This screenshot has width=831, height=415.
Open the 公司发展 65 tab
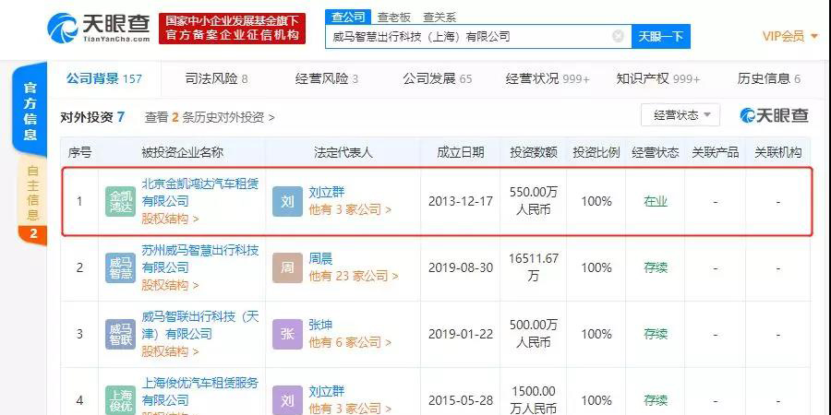coord(438,79)
